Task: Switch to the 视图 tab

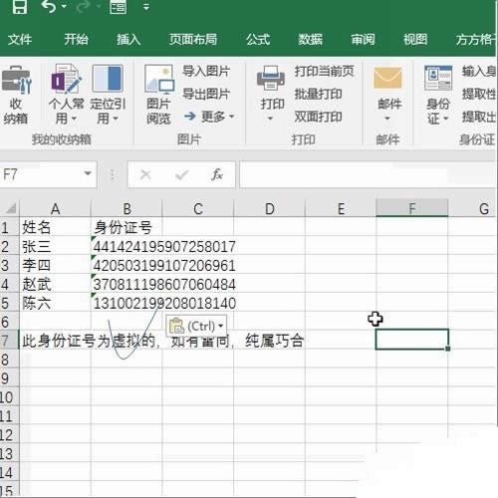Action: tap(415, 40)
